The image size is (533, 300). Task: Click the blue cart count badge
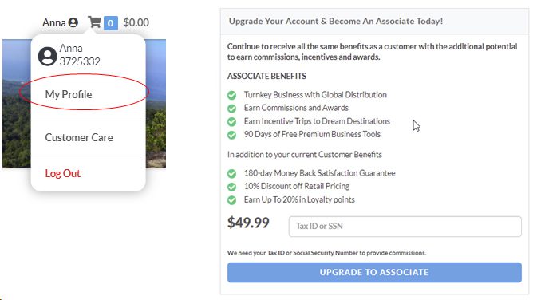coord(110,23)
